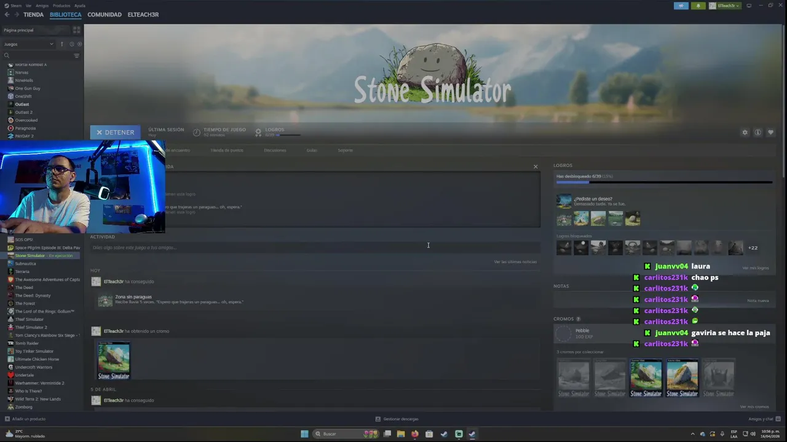Switch to the BIBLIOTECA tab
This screenshot has width=787, height=442.
(65, 15)
